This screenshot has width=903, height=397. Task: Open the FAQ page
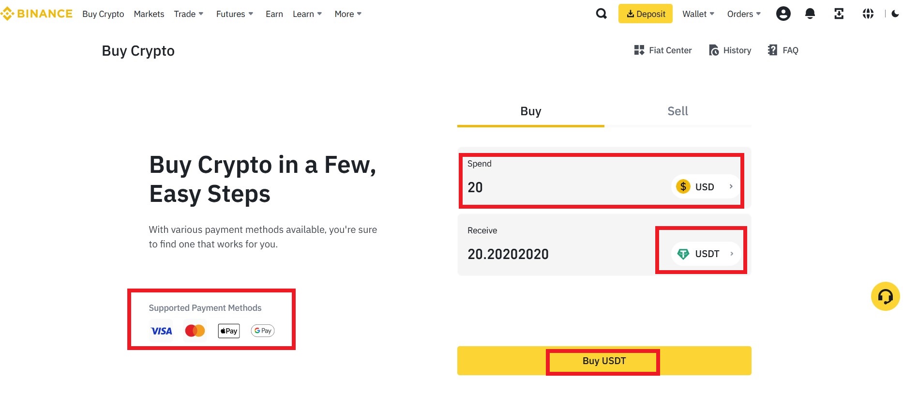coord(783,50)
